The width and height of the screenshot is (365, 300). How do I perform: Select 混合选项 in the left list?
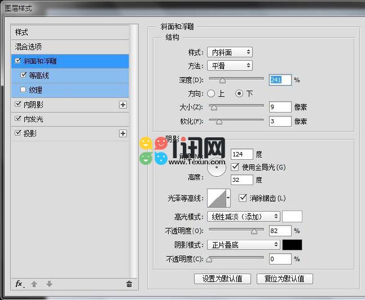pos(70,47)
